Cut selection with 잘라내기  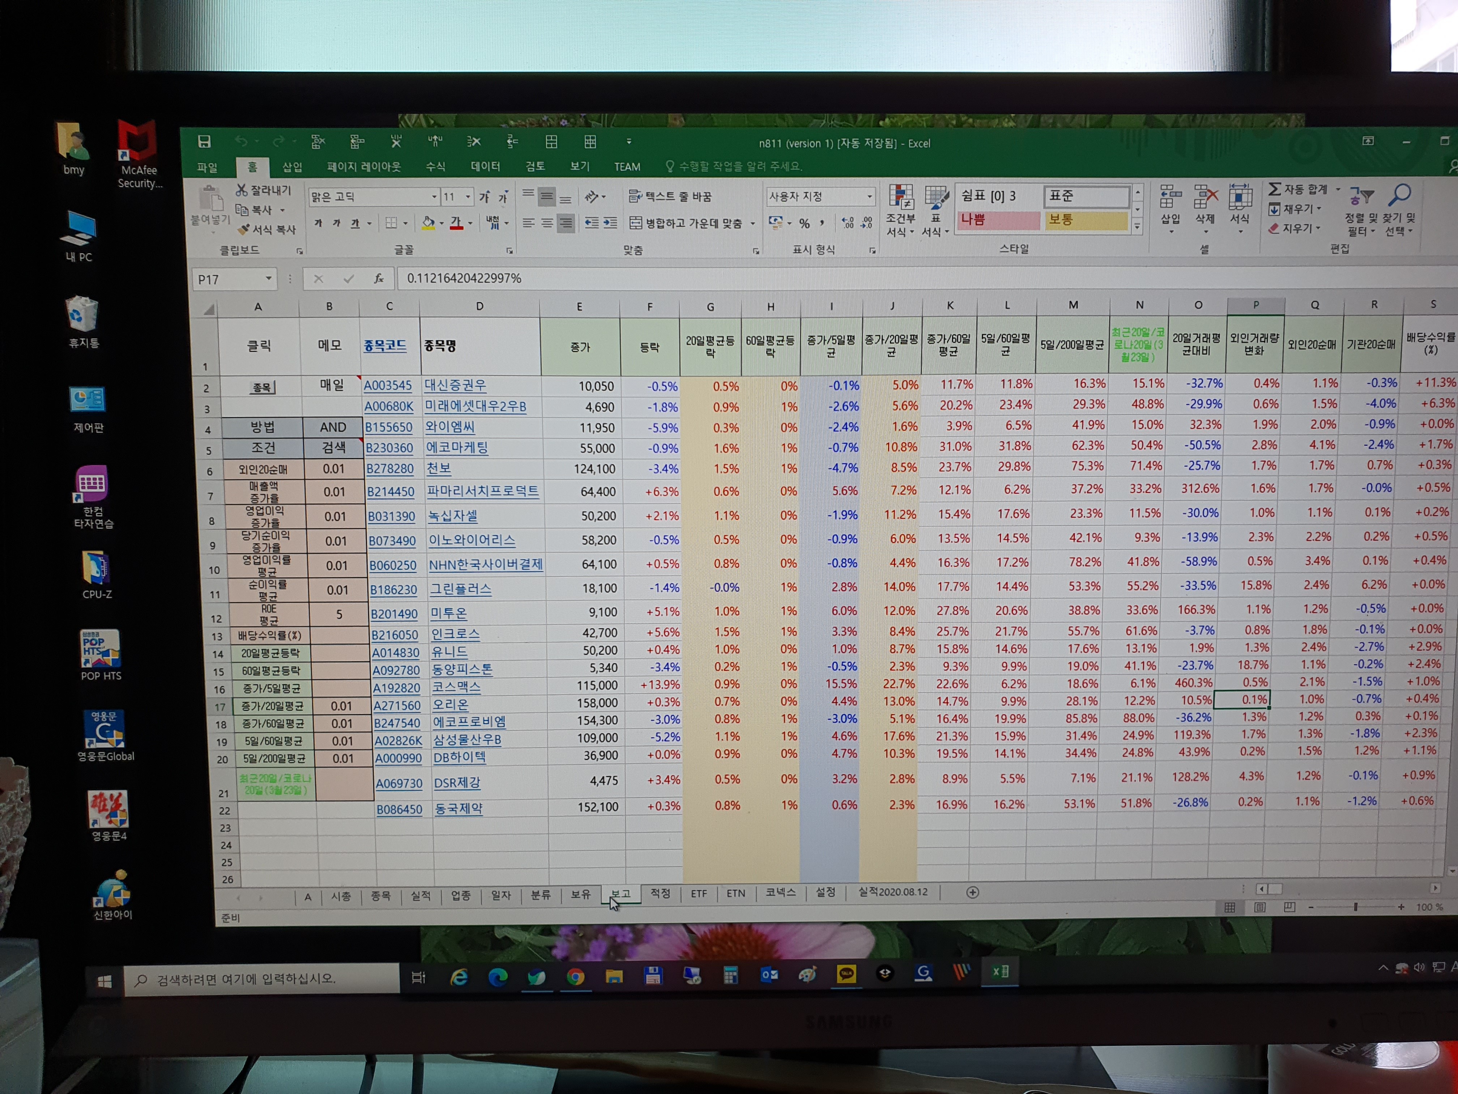264,190
